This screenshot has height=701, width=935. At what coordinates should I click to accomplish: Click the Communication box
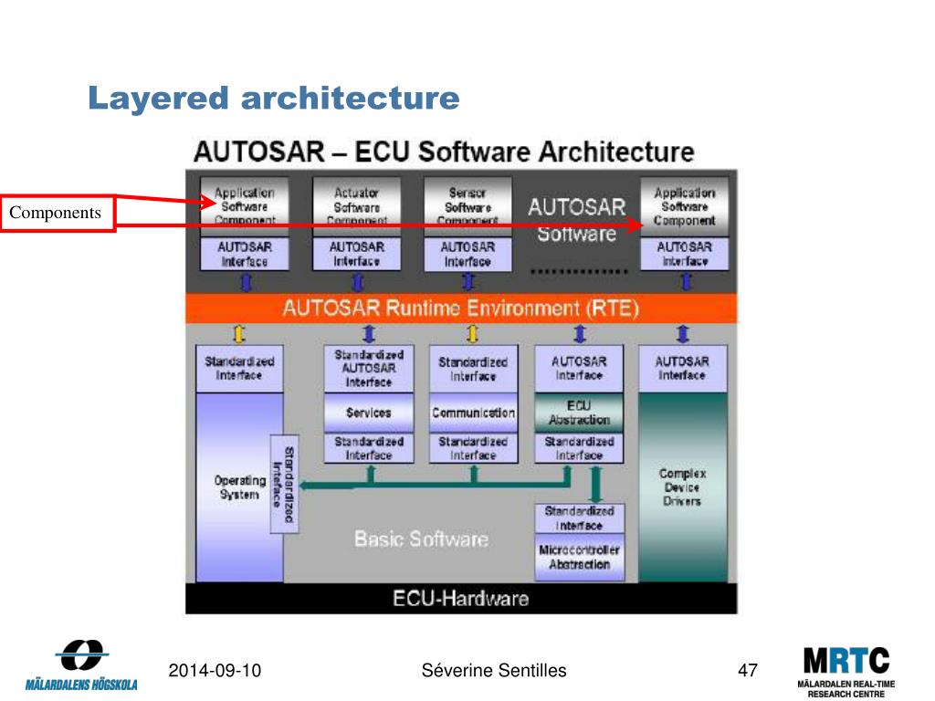(x=474, y=413)
